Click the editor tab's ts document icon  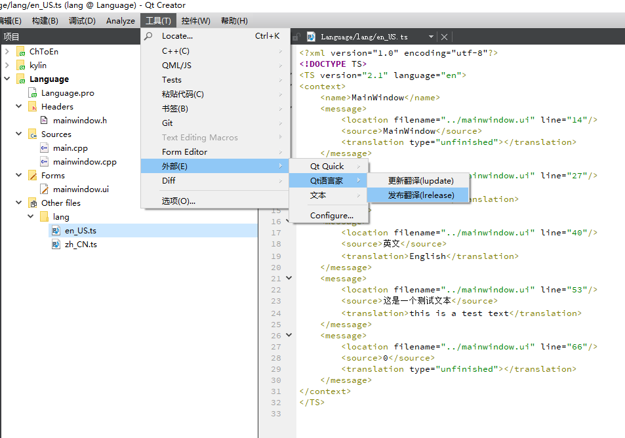(312, 37)
